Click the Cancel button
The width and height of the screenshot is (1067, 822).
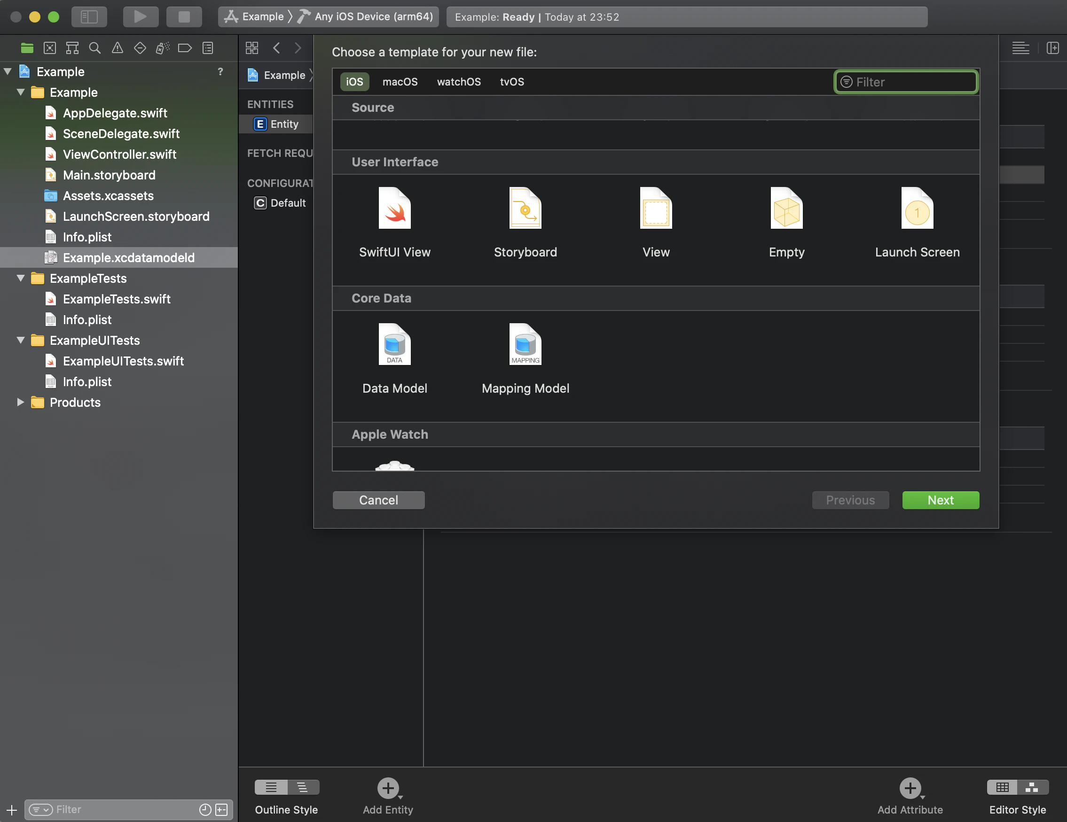point(379,500)
